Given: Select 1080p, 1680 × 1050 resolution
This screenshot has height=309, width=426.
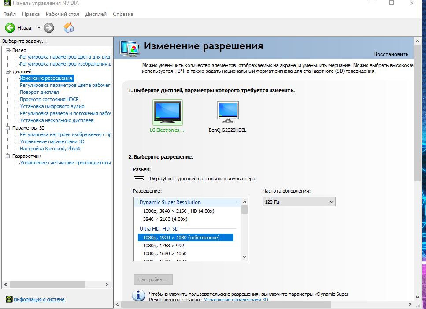Looking at the screenshot, I should coord(165,253).
